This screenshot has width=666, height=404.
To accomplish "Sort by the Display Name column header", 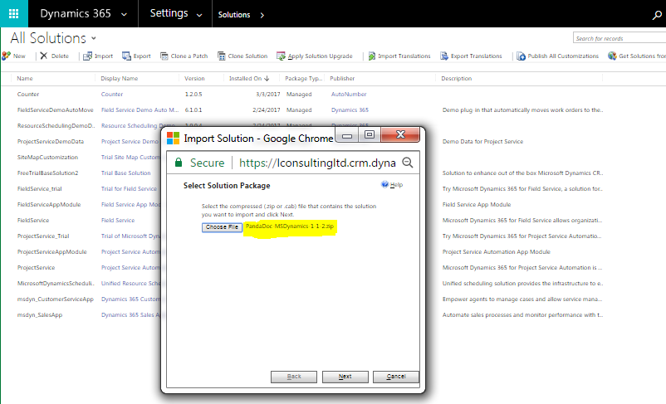I will pos(120,79).
